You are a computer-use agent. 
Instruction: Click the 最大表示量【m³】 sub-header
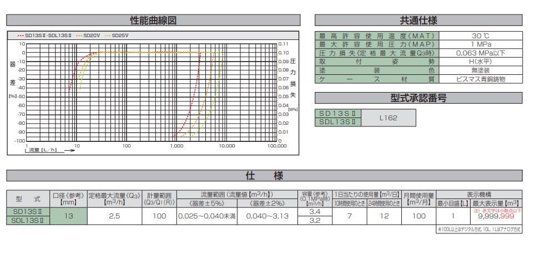tap(496, 203)
